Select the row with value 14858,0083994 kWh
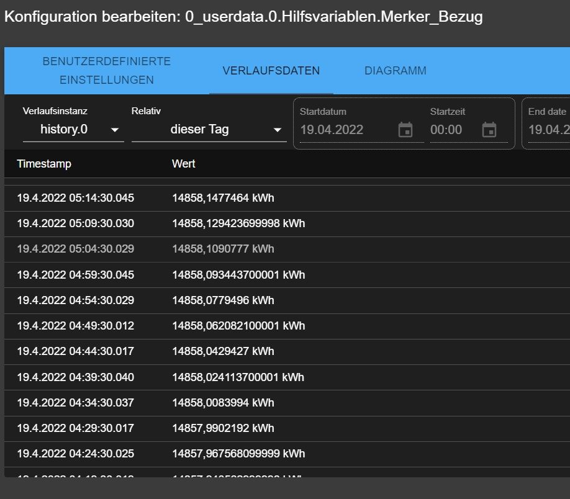The height and width of the screenshot is (499, 570). 223,403
